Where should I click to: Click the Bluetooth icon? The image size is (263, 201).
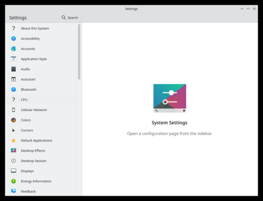[14, 90]
